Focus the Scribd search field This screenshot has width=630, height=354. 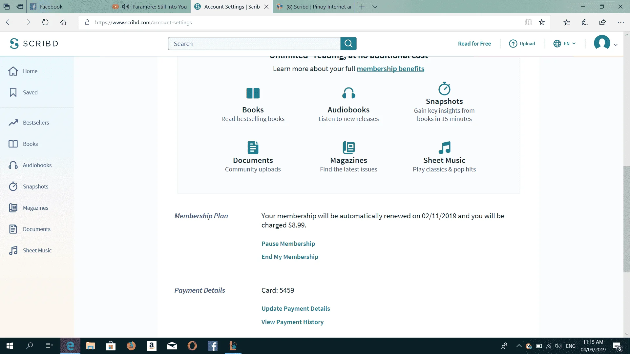point(254,44)
